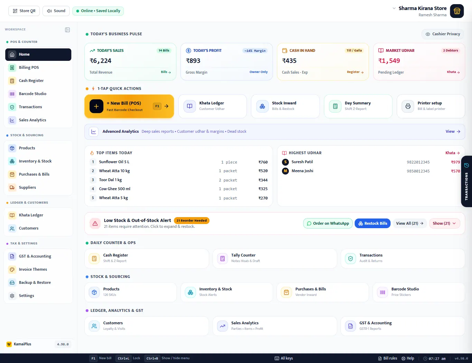Screen dimensions: 472x363
Task: Open Stock Inward boxes icon
Action: tap(262, 106)
